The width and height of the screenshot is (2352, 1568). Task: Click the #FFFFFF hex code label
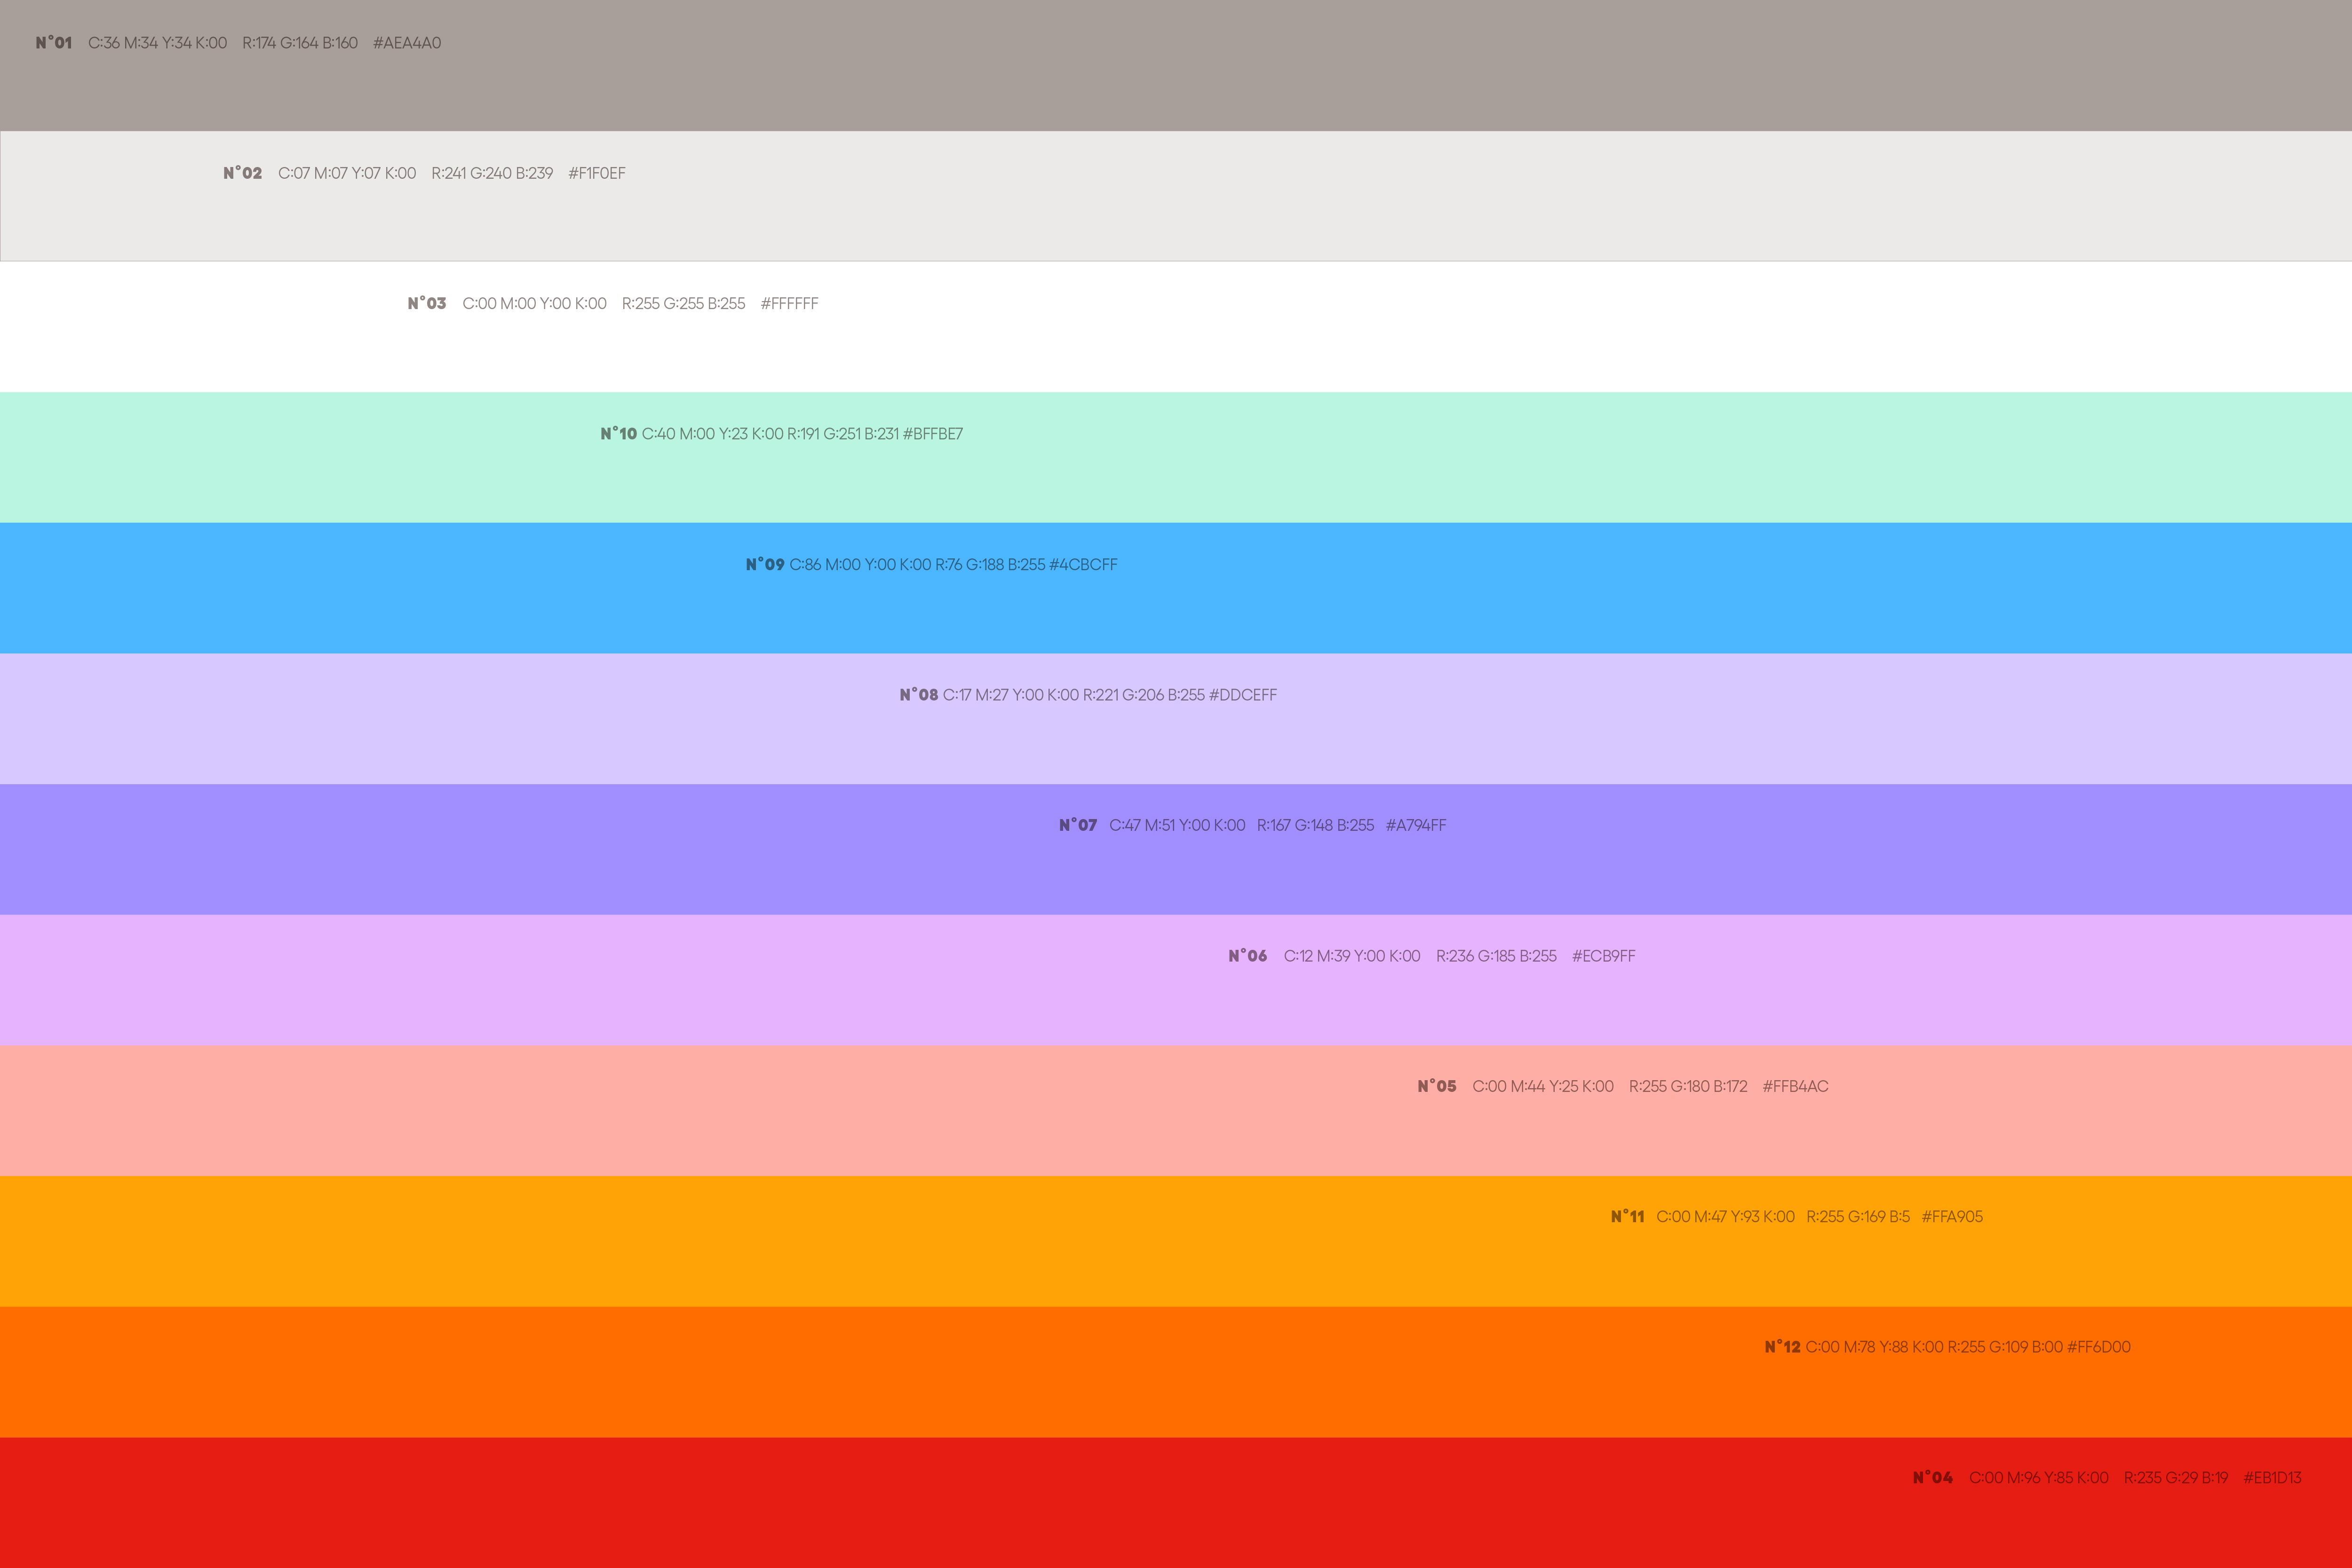[789, 303]
